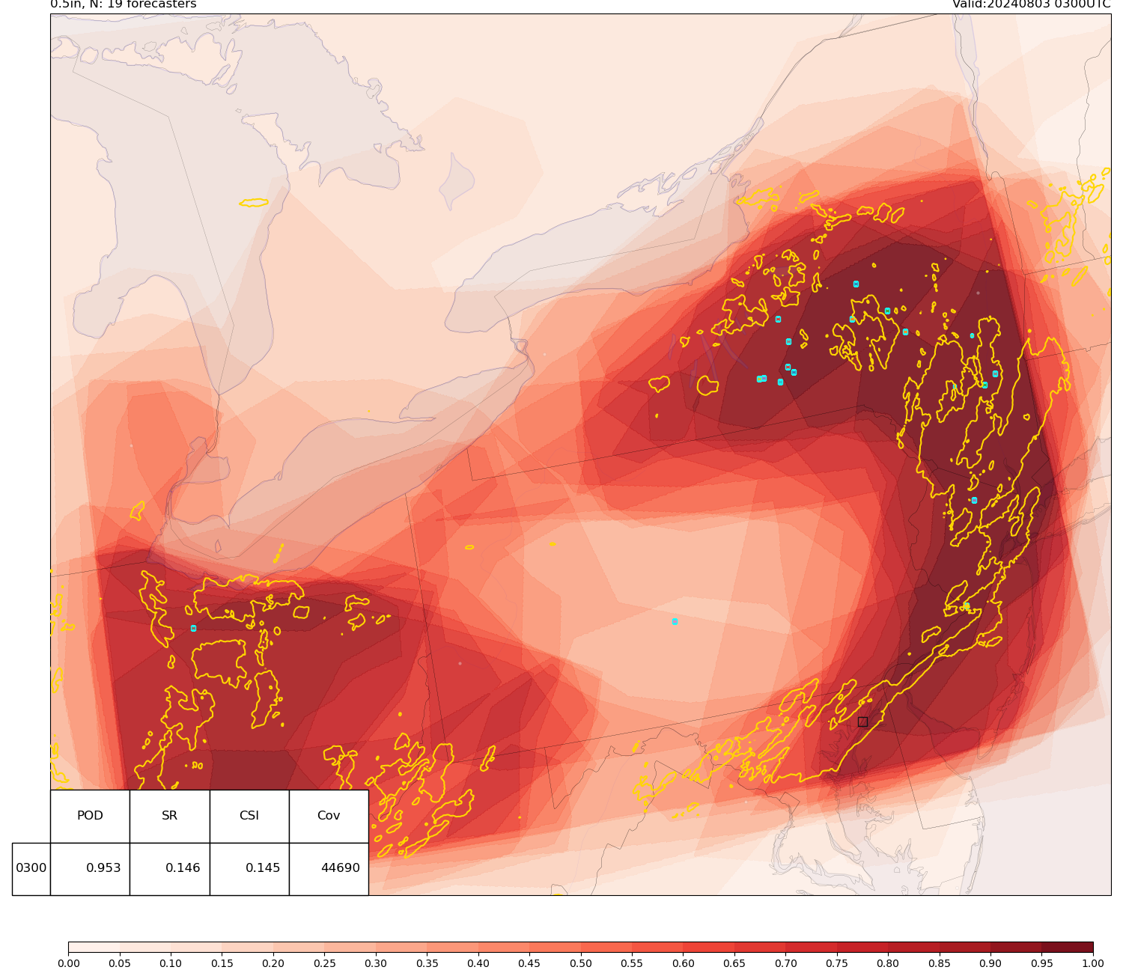Click the 0.80 colorbar tick label
Viewport: 1123px width, 973px height.
888,963
